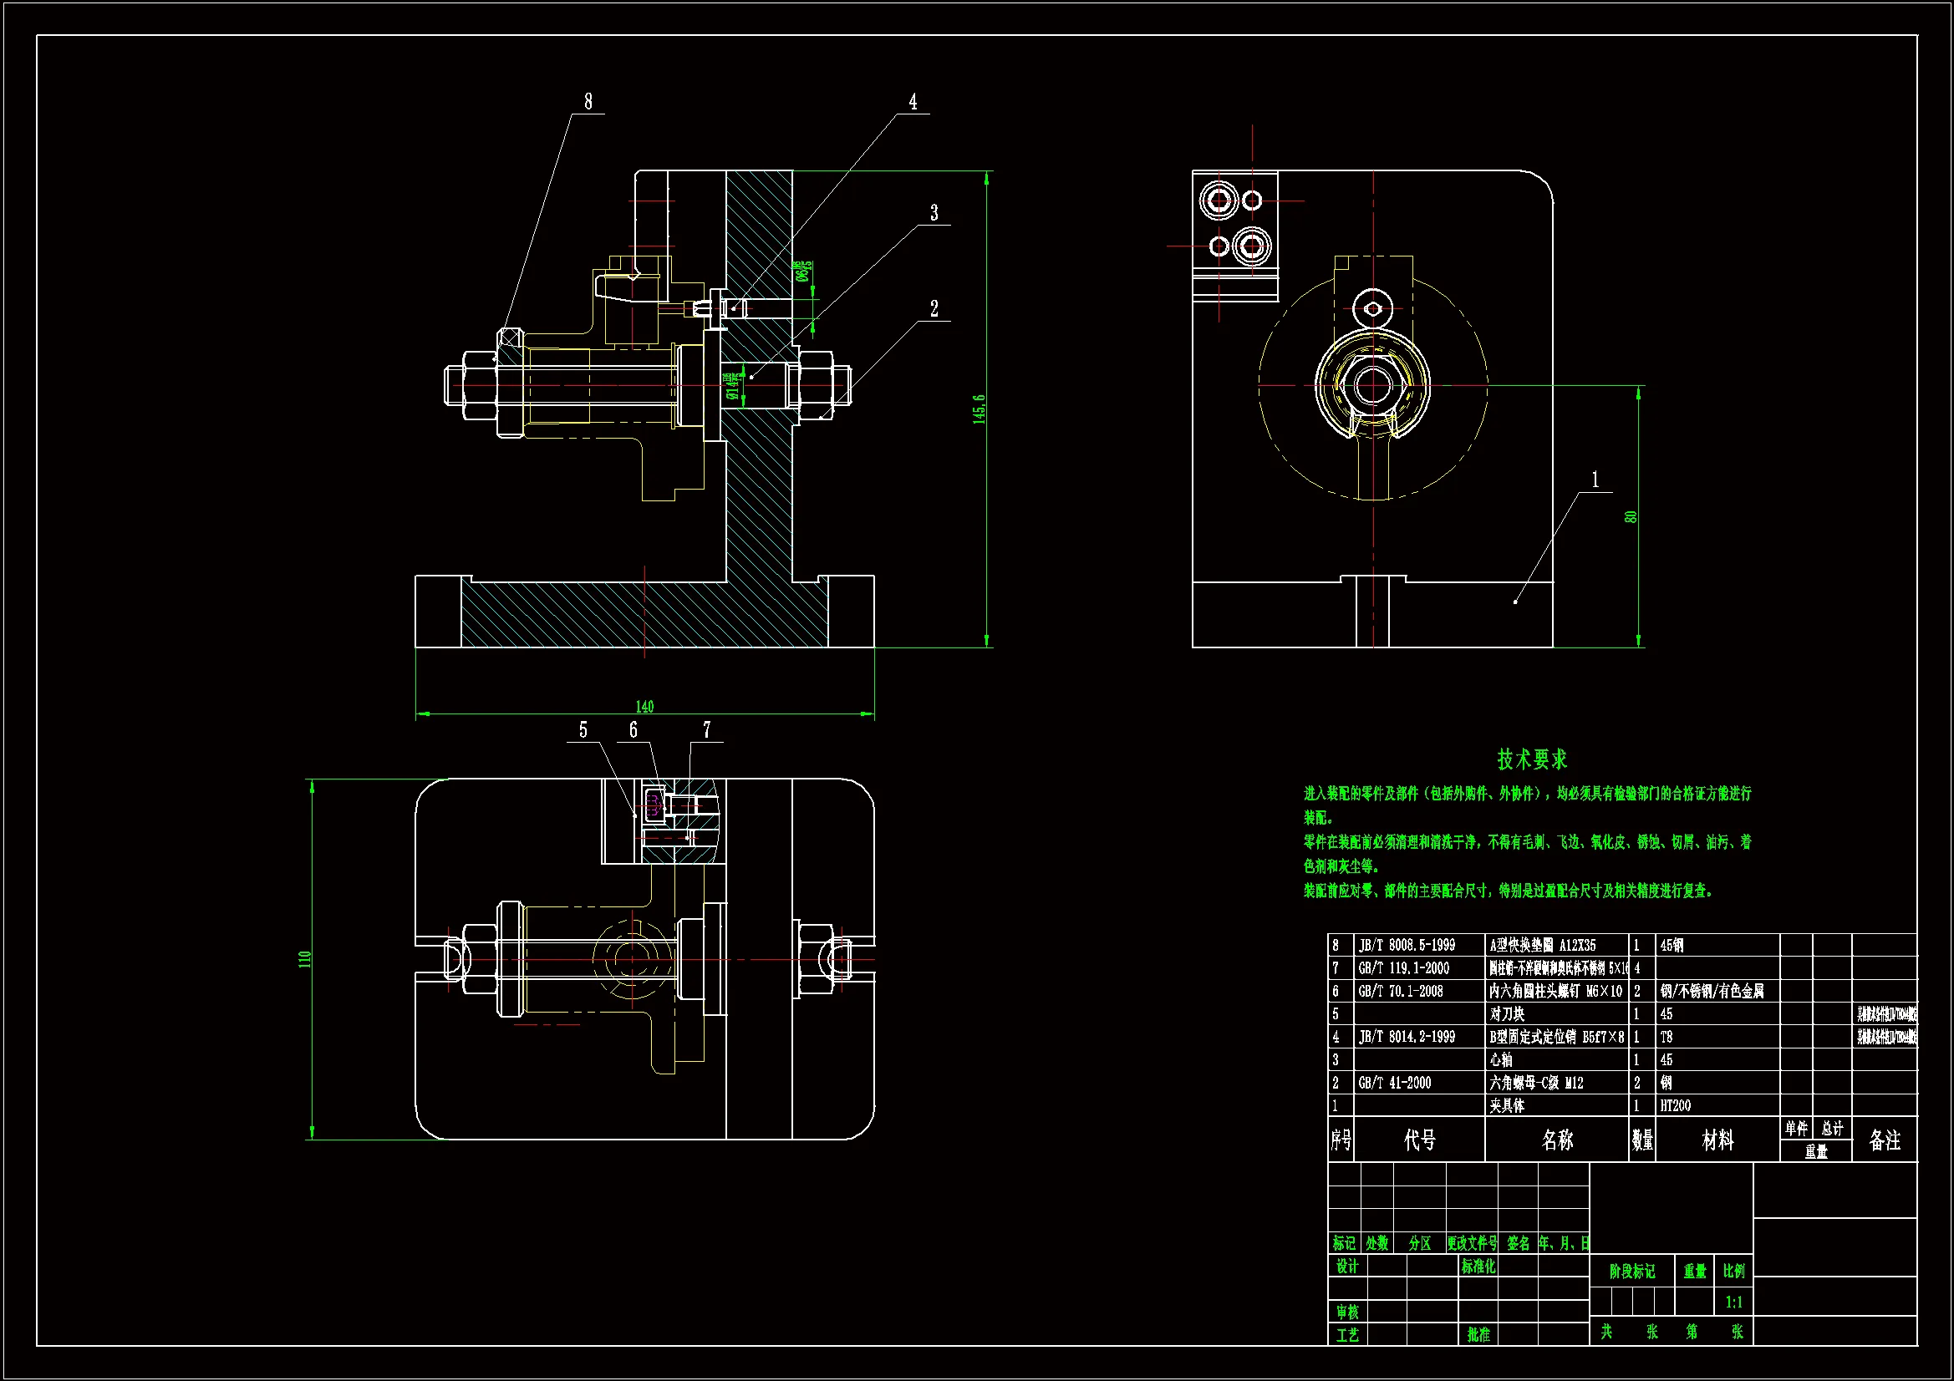This screenshot has width=1954, height=1381.
Task: Click the 名称 column header
Action: pyautogui.click(x=1556, y=1140)
